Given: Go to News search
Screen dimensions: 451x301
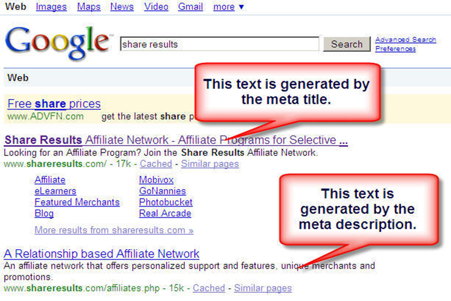Looking at the screenshot, I should (x=122, y=7).
